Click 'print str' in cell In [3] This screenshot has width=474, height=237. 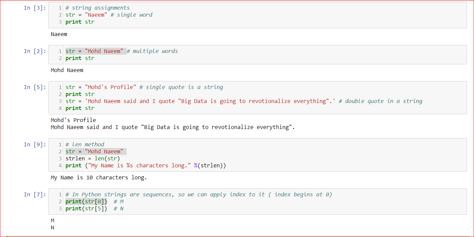[x=80, y=22]
